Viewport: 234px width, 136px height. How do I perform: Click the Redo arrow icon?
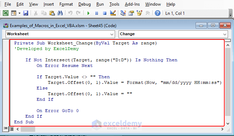coord(78,13)
